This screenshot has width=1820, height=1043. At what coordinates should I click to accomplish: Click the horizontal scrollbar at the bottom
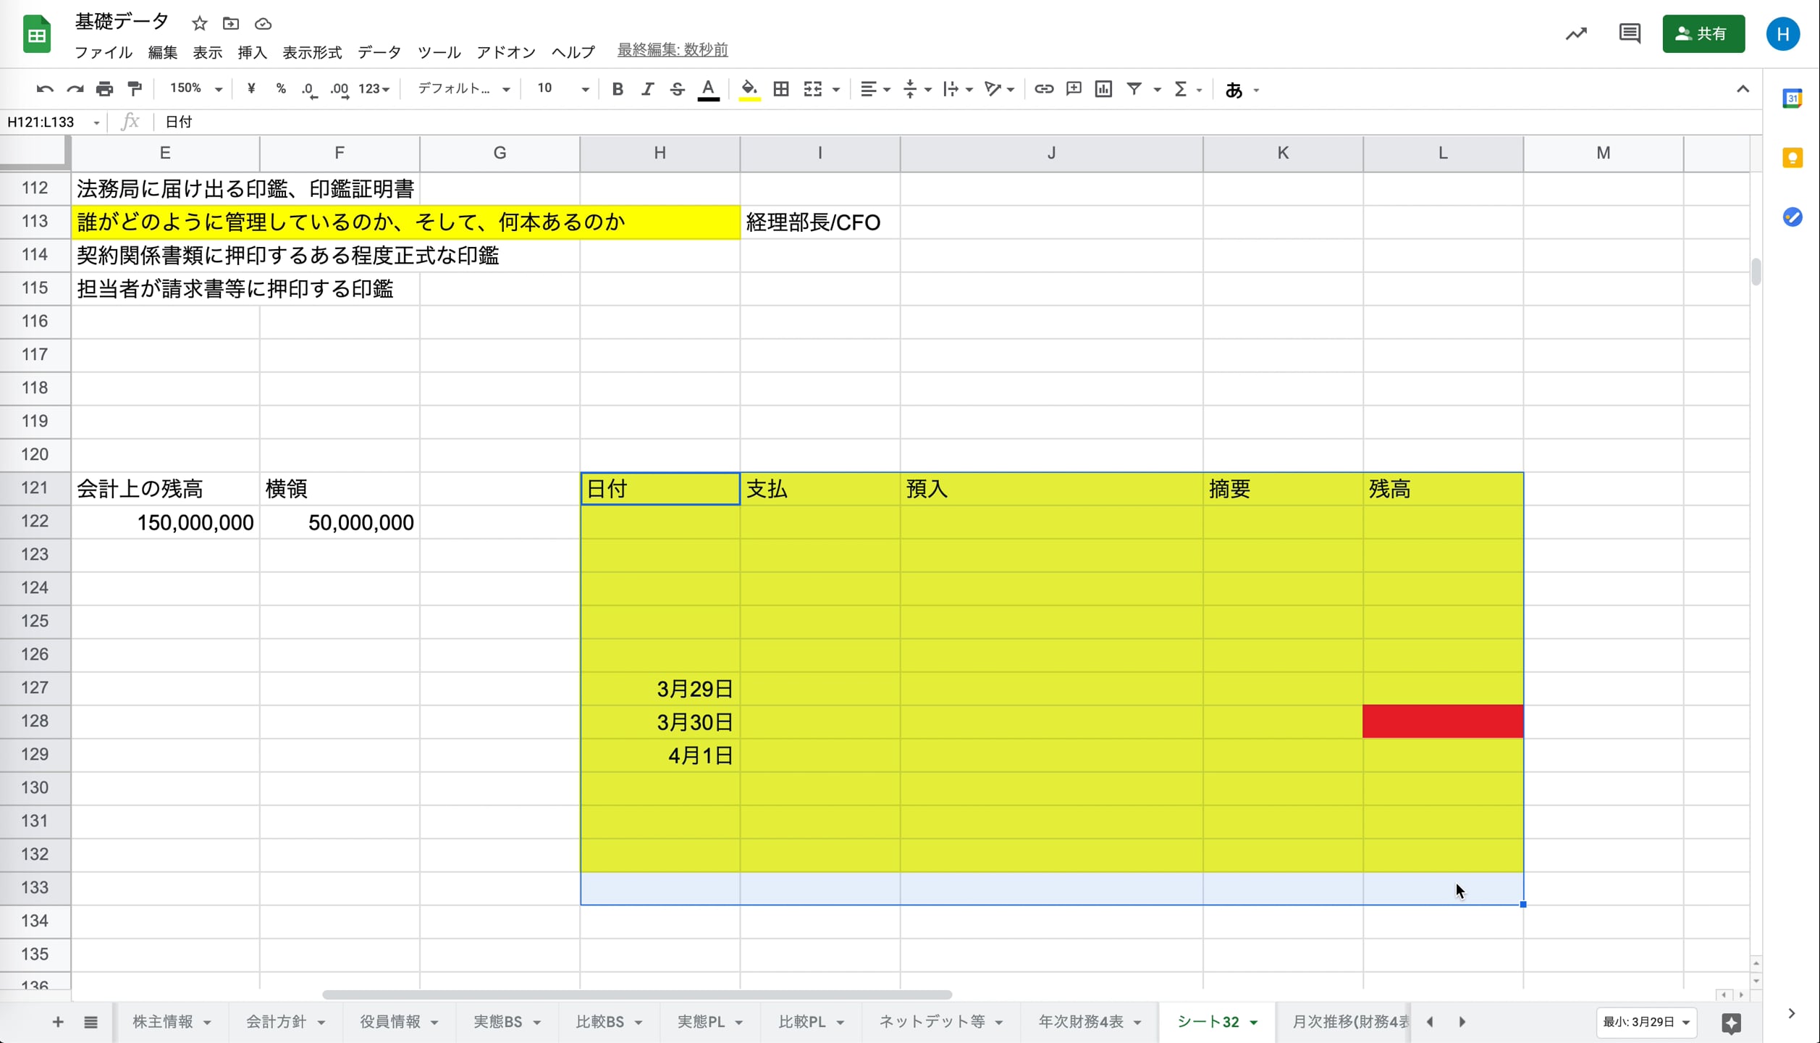637,994
